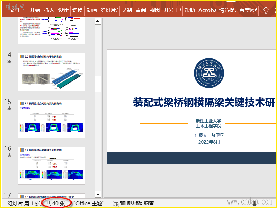Viewport: 277px width, 208px height.
Task: Click the thumbnail panel scrollbar handle
Action: [98, 84]
